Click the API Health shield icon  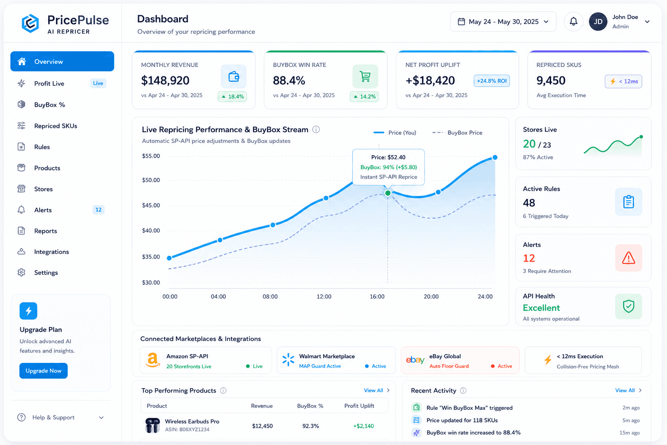pyautogui.click(x=628, y=306)
